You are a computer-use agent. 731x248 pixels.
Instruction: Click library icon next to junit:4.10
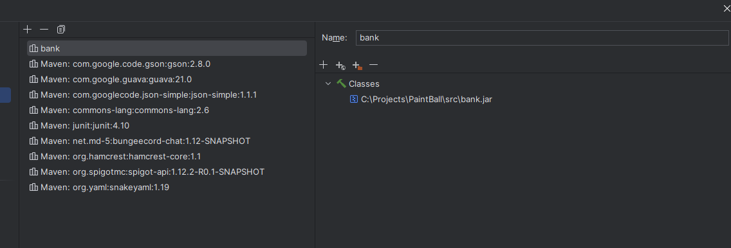[x=33, y=125]
